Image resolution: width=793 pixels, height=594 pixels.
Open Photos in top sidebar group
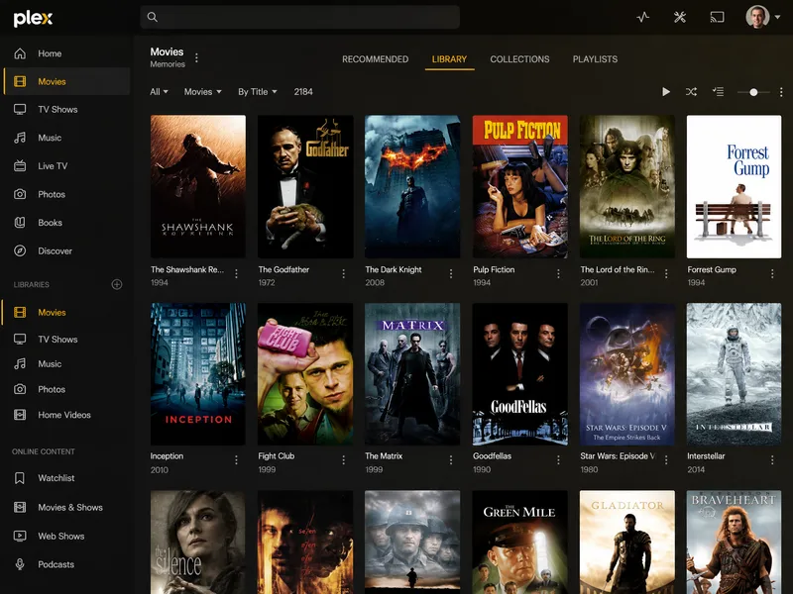(x=66, y=194)
